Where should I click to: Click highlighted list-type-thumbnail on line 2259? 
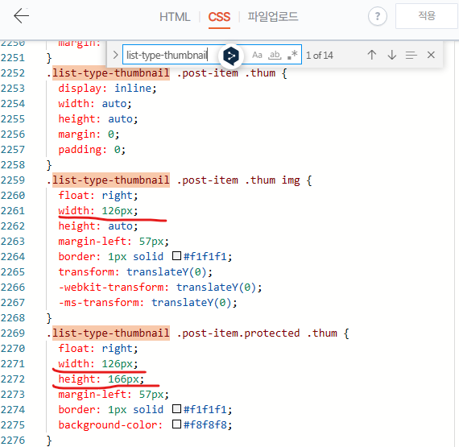[x=111, y=180]
